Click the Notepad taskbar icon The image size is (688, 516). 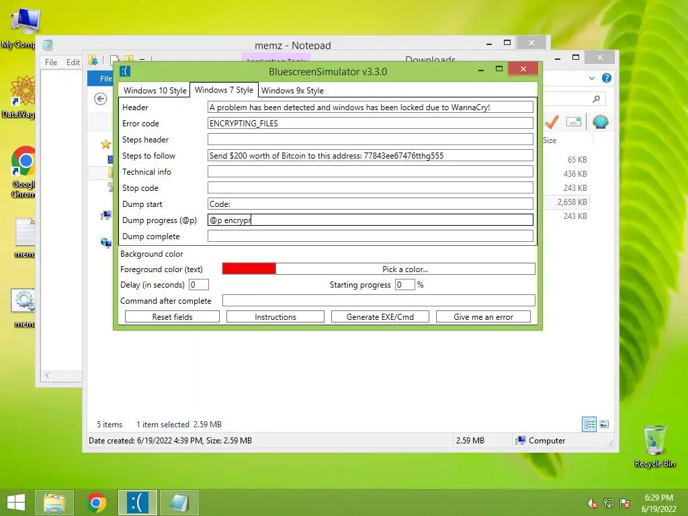pyautogui.click(x=179, y=503)
